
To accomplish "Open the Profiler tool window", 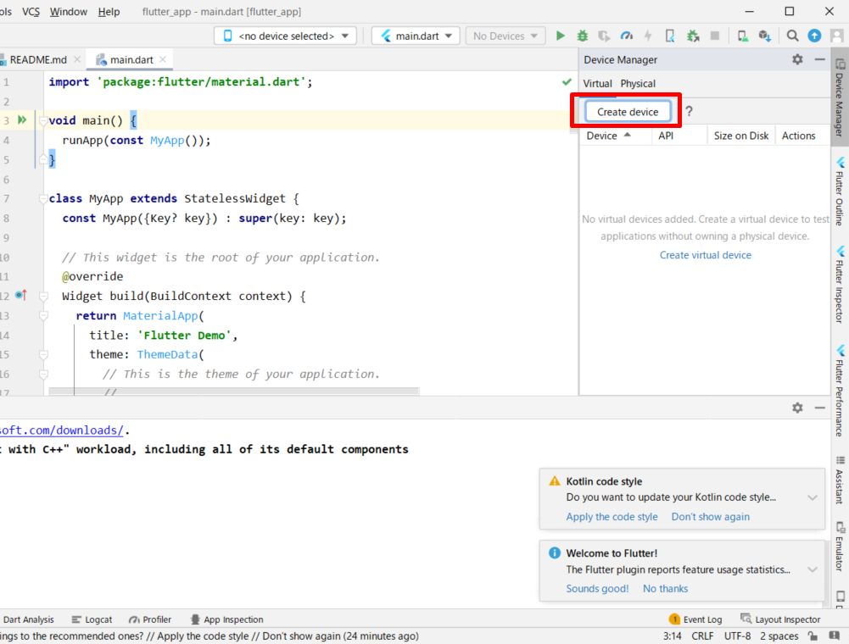I will point(150,619).
